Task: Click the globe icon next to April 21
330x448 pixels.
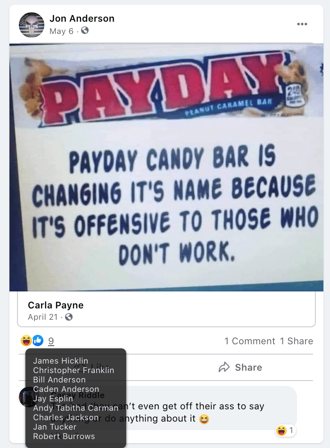Action: [x=69, y=317]
